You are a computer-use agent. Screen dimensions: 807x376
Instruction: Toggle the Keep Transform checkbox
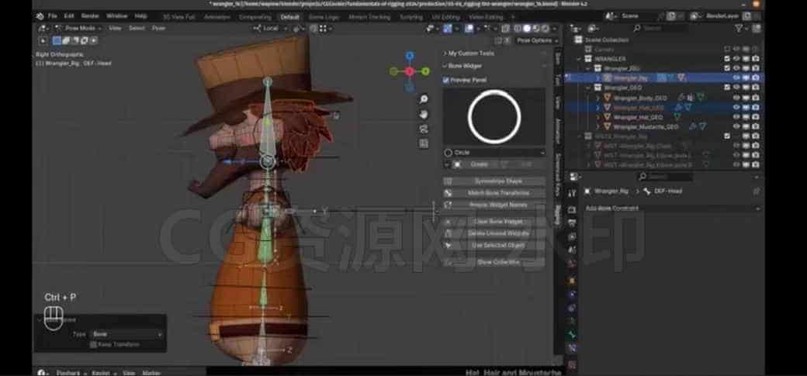(93, 345)
